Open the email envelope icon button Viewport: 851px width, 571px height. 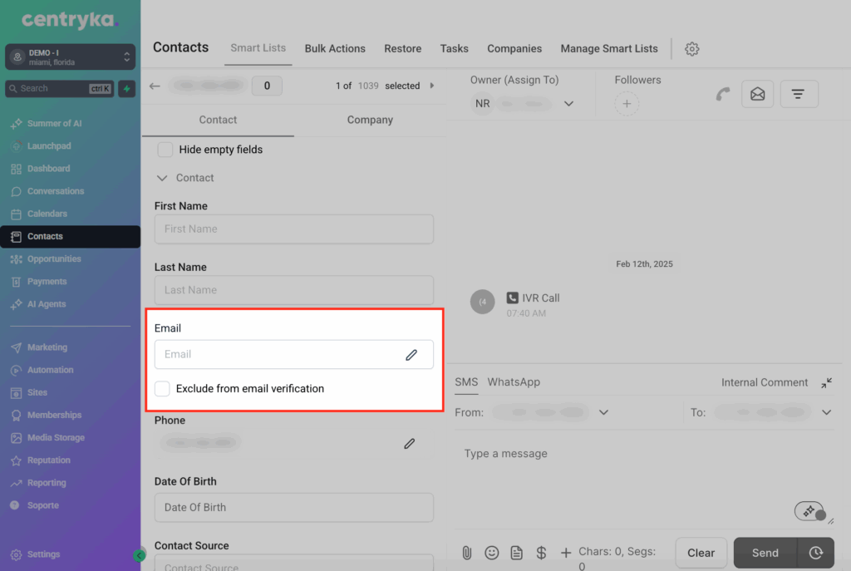click(757, 95)
